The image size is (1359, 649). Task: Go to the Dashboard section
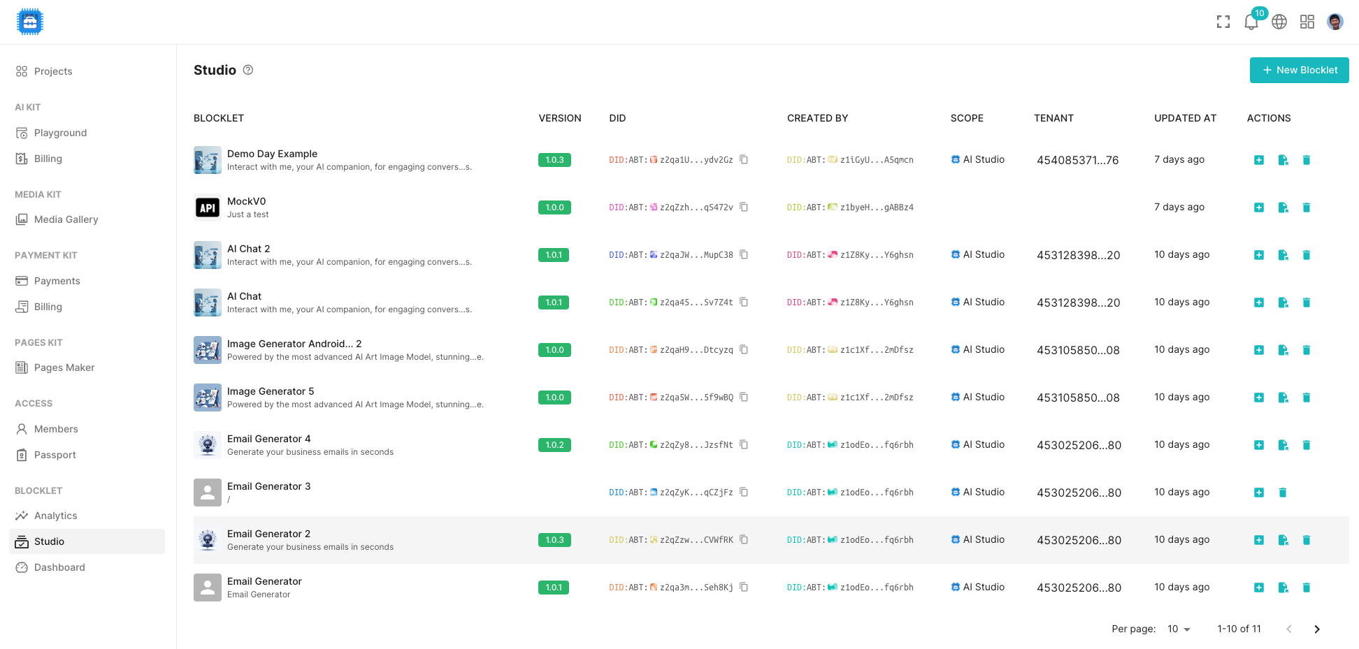[59, 567]
